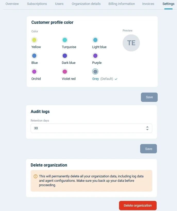Save the customer profile color
177x211 pixels.
tap(149, 97)
